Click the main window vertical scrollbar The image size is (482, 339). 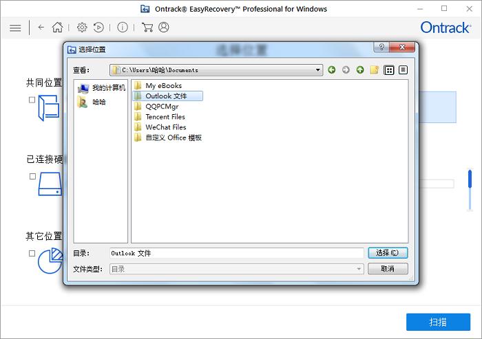pos(470,190)
